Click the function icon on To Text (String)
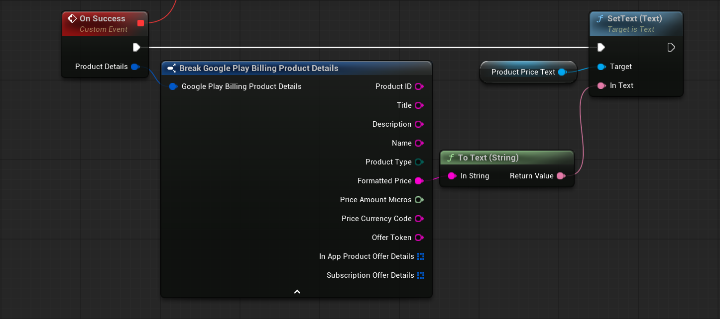This screenshot has width=720, height=319. point(451,158)
